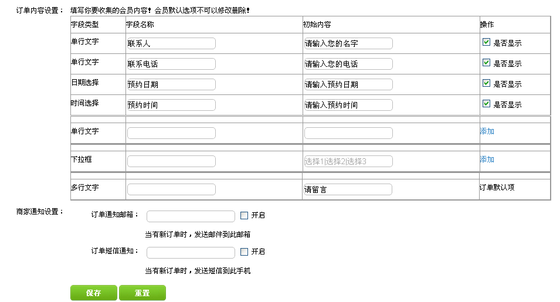The height and width of the screenshot is (302, 560).
Task: Click the 订单通知邮箱 email input box
Action: [191, 216]
